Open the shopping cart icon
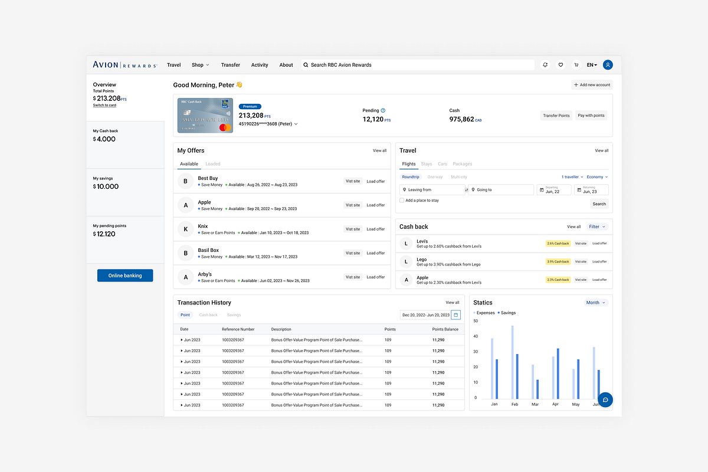708x472 pixels. tap(576, 65)
